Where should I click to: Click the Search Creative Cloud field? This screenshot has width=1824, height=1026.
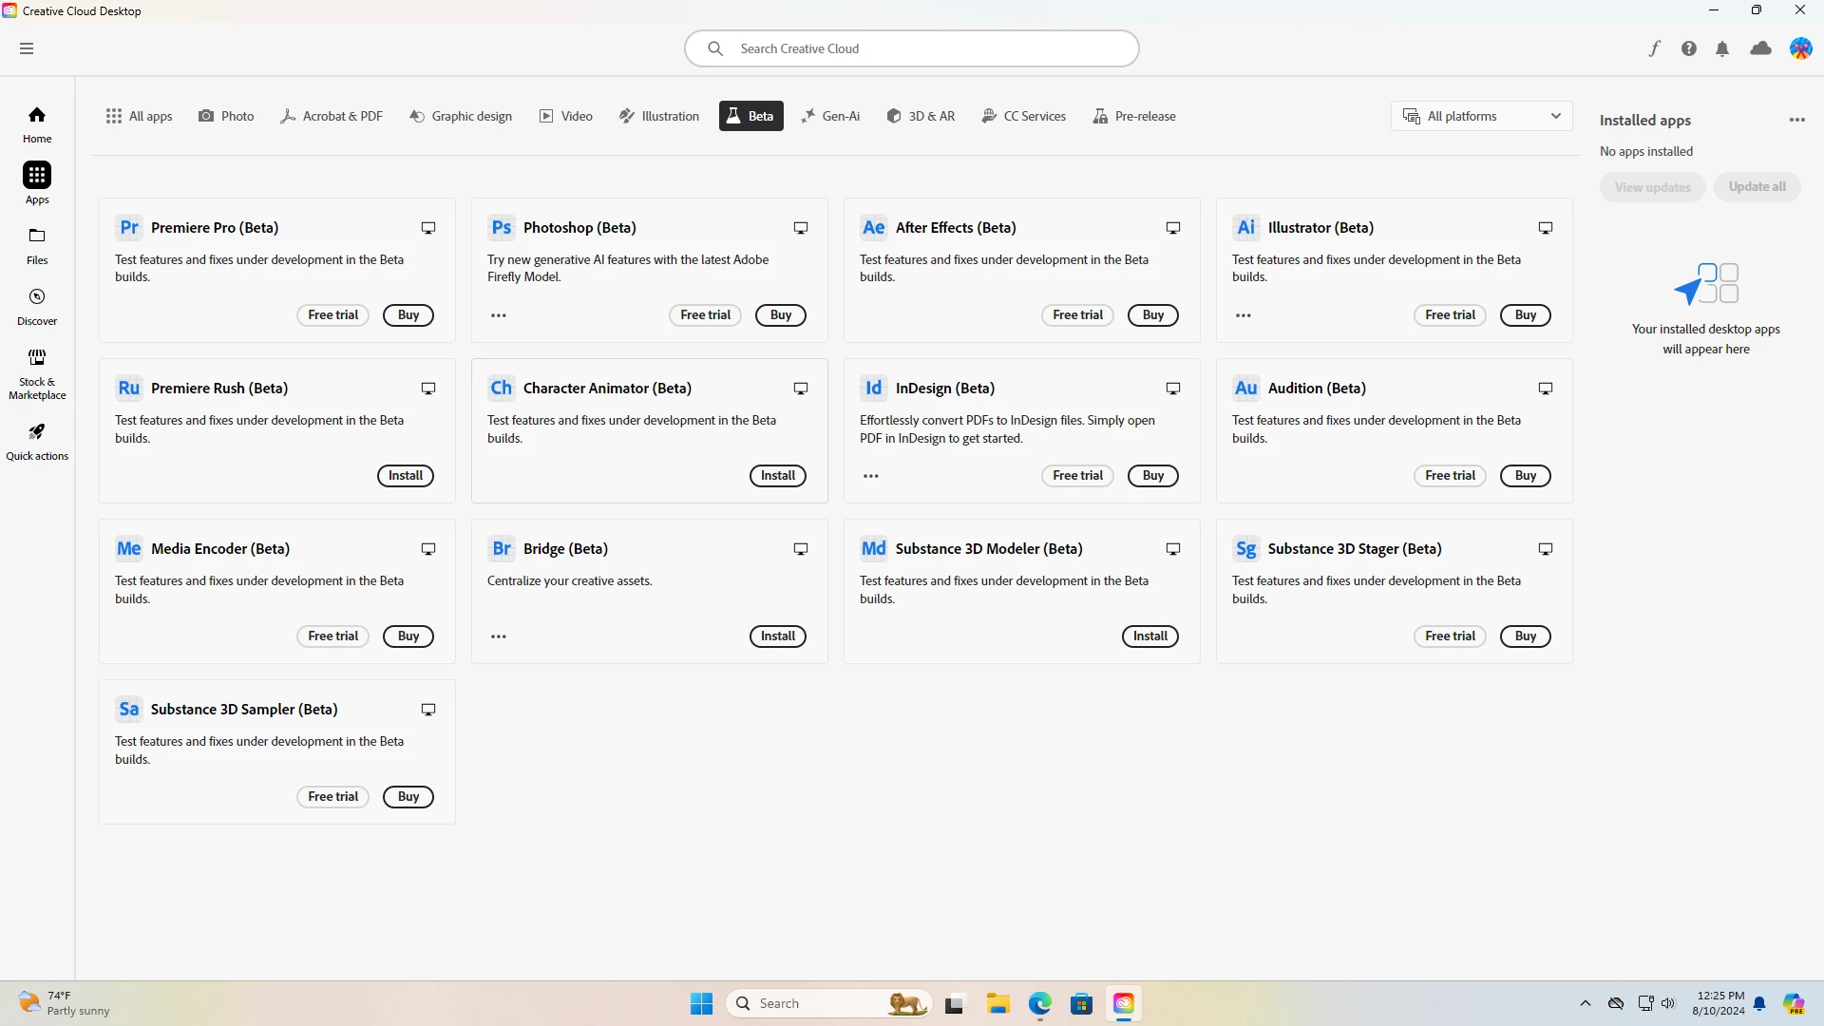[x=912, y=48]
